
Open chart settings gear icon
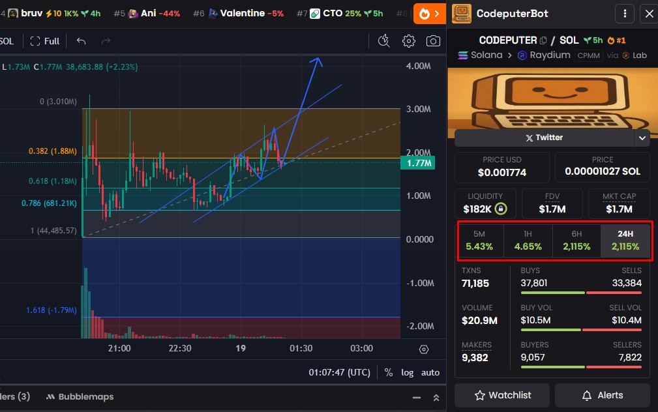[x=409, y=41]
